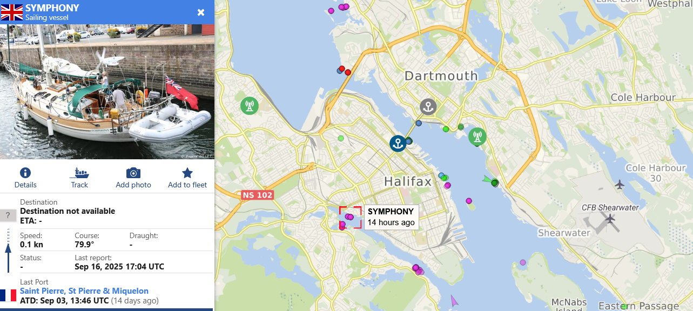Close the SYMPHONY vessel panel
This screenshot has width=693, height=311.
pyautogui.click(x=201, y=12)
